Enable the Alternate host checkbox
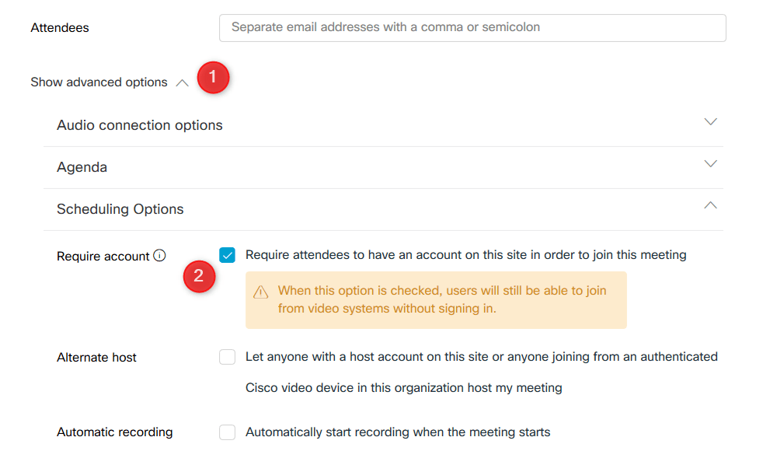This screenshot has width=770, height=458. point(227,357)
